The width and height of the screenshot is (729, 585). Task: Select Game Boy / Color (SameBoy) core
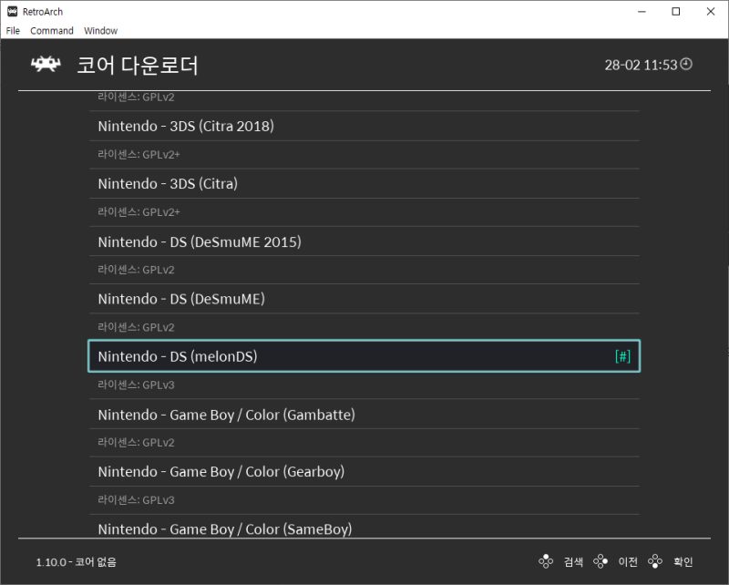[364, 528]
